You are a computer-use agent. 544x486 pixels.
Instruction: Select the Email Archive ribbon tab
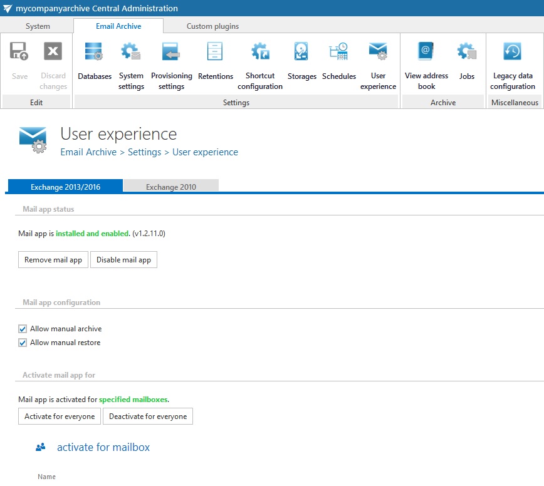click(118, 26)
